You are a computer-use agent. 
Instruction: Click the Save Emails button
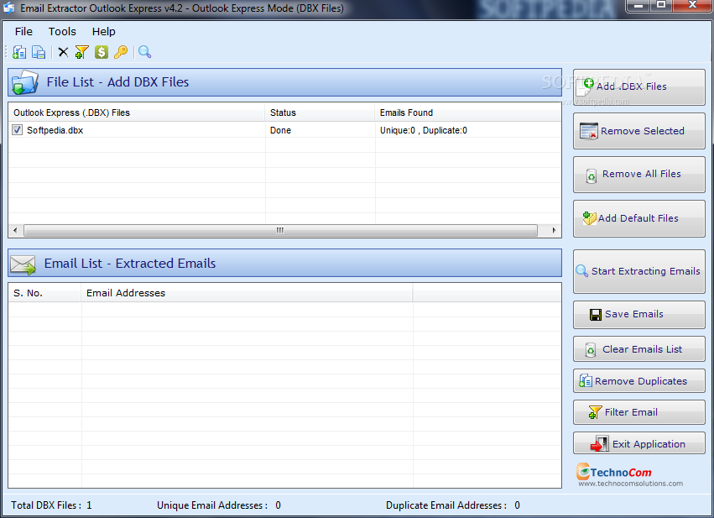tap(638, 314)
